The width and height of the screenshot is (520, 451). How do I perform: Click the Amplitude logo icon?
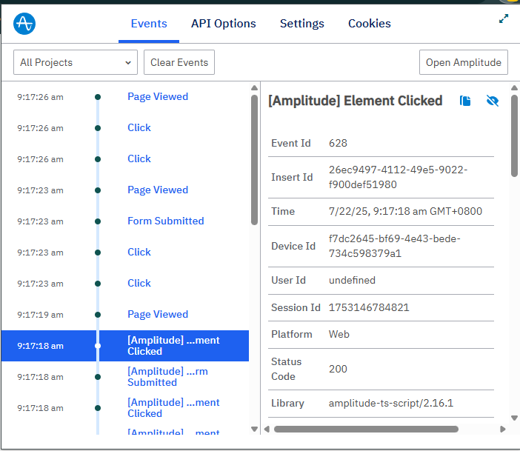[24, 24]
